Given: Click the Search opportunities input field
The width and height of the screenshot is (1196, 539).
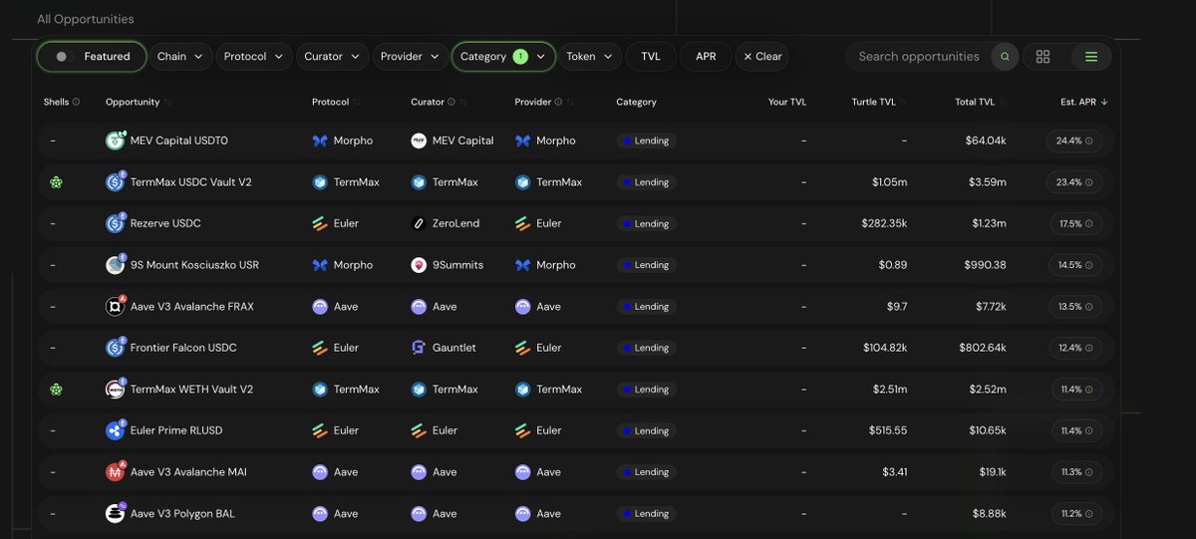Looking at the screenshot, I should click(917, 57).
